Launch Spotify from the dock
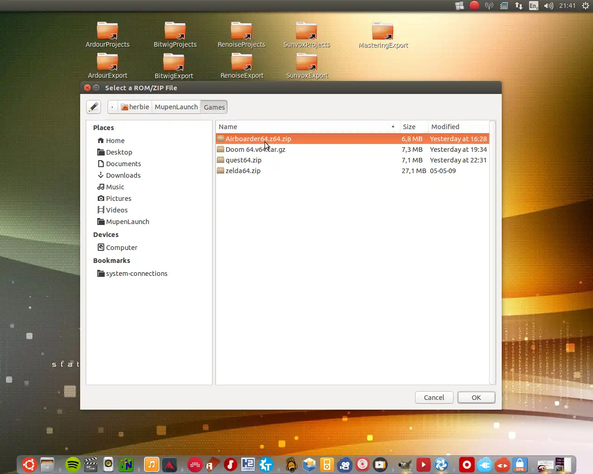Image resolution: width=593 pixels, height=474 pixels. click(73, 464)
